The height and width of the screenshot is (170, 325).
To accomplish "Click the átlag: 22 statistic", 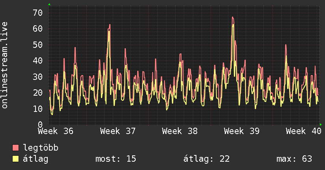I will pos(206,159).
